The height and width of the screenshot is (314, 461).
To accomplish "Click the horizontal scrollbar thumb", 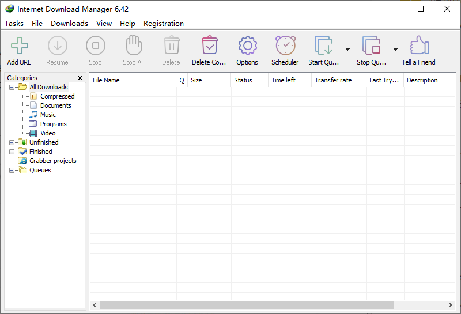I will 247,305.
